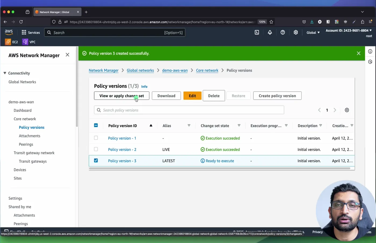The width and height of the screenshot is (376, 243).
Task: Go to next page of policy versions
Action: point(335,110)
